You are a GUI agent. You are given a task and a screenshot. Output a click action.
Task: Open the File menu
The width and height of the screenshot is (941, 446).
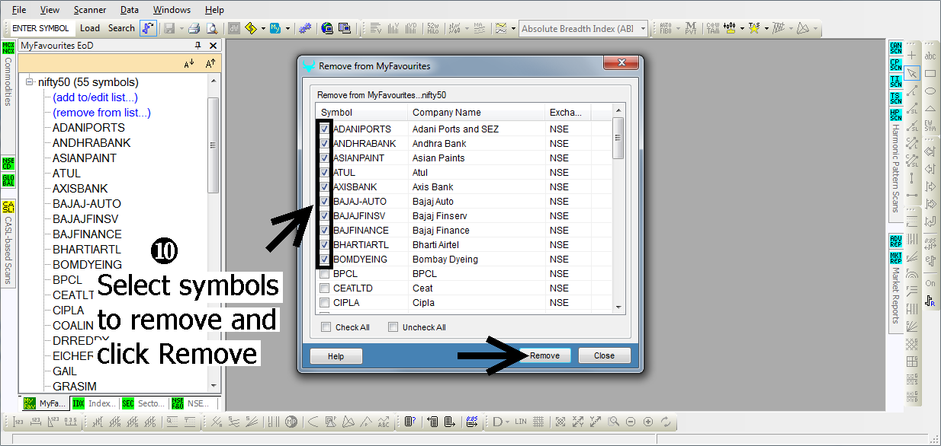pos(19,10)
